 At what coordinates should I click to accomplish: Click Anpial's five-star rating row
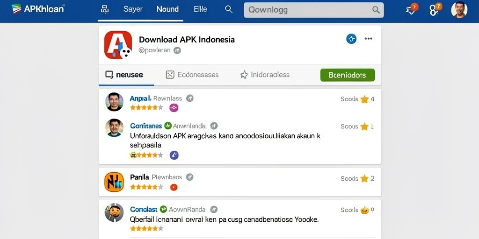tap(146, 107)
